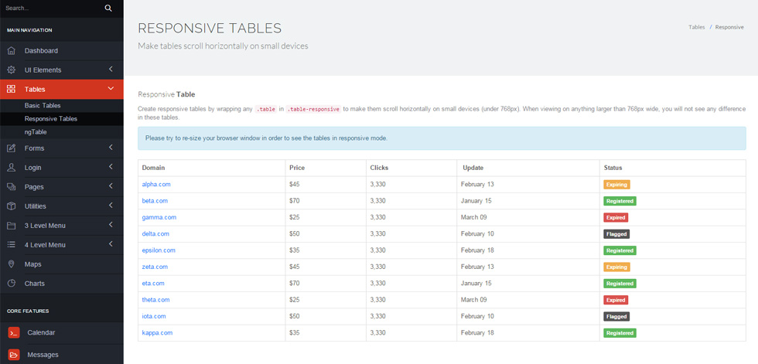The width and height of the screenshot is (758, 364).
Task: Open the eta.com domain link
Action: 153,284
